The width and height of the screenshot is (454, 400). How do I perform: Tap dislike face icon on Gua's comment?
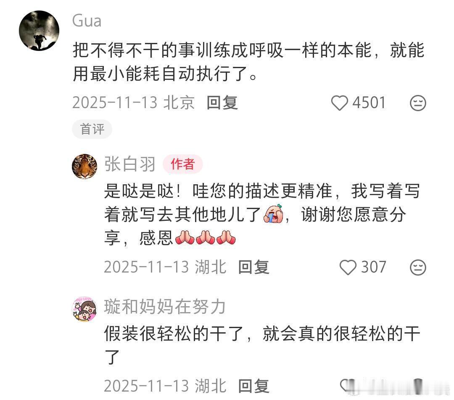(418, 103)
